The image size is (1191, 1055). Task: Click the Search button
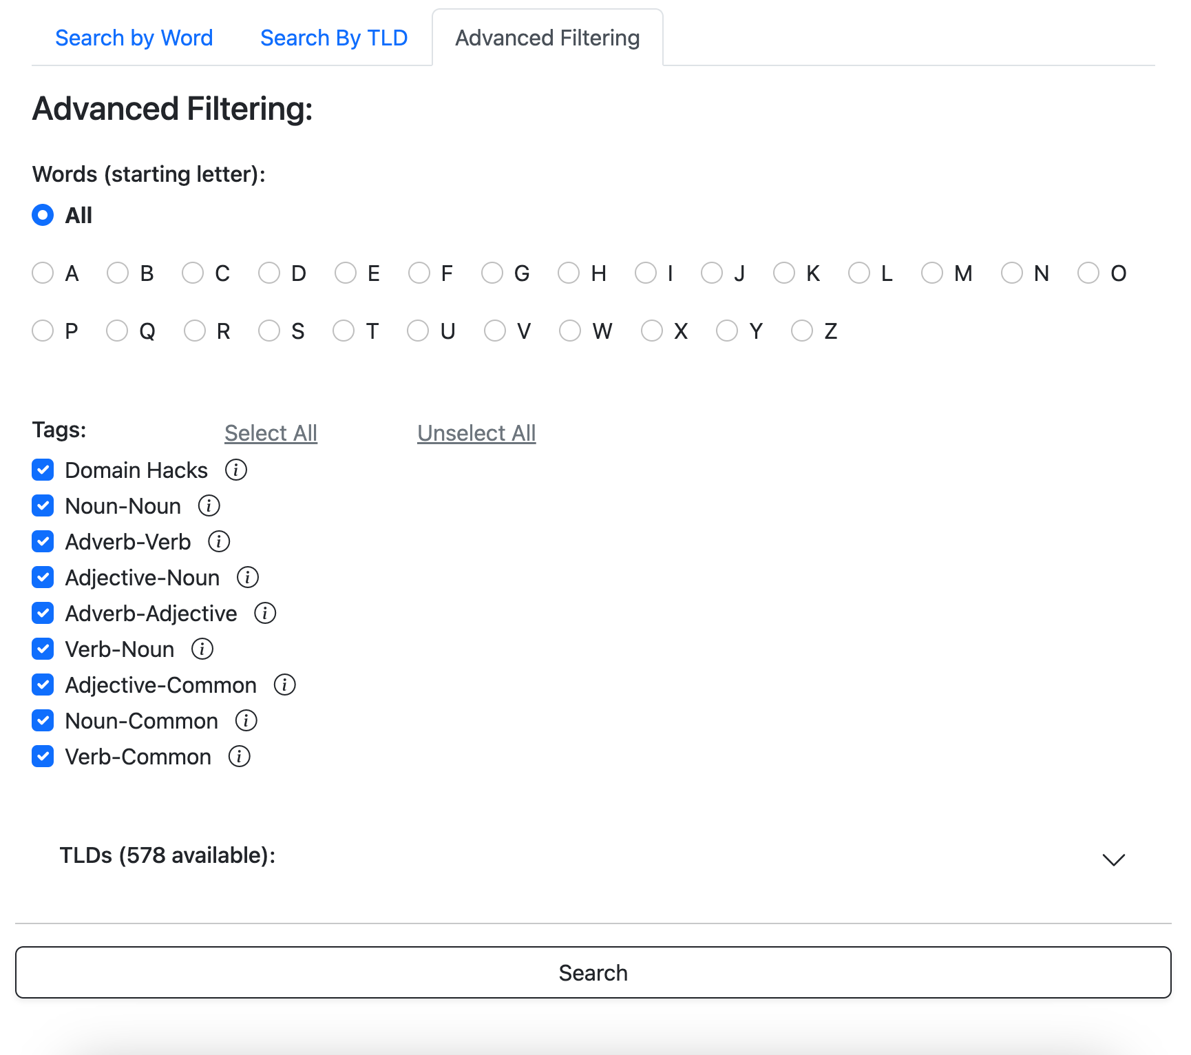tap(593, 972)
